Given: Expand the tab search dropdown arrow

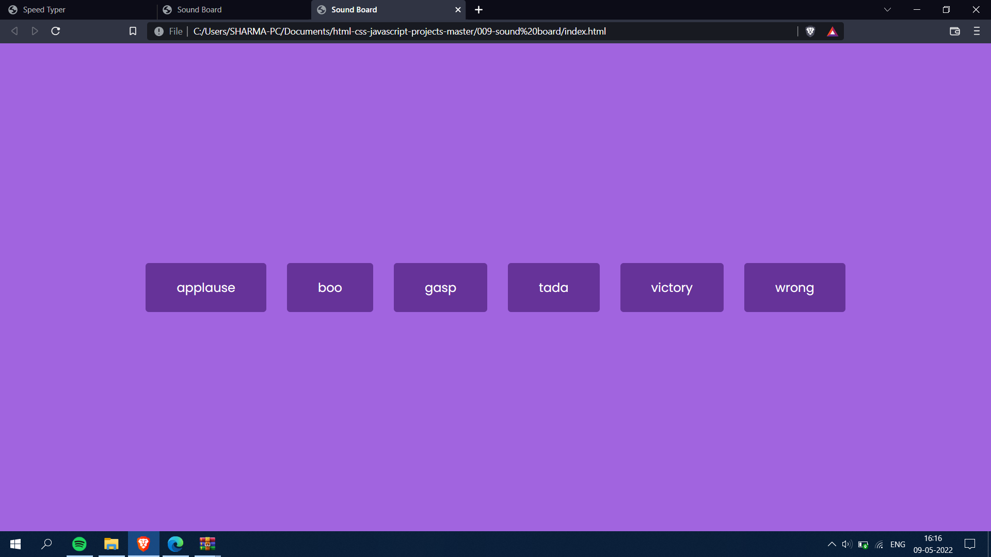Looking at the screenshot, I should click(887, 10).
